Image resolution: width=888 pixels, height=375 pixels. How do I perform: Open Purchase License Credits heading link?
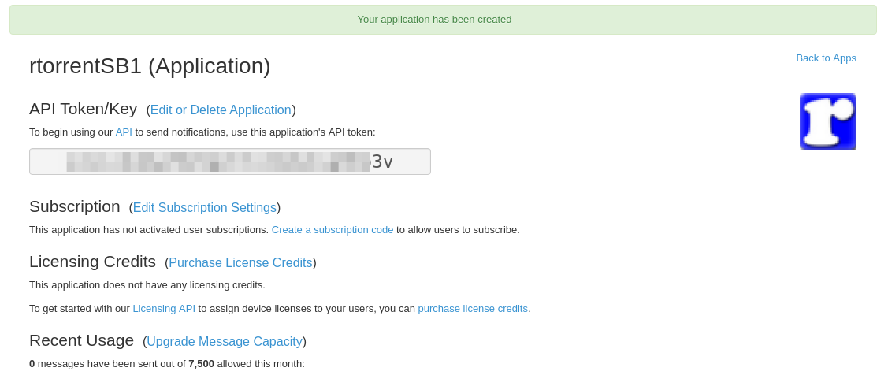[x=240, y=263]
